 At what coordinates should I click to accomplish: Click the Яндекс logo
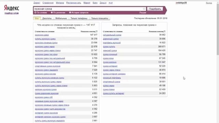pyautogui.click(x=12, y=8)
